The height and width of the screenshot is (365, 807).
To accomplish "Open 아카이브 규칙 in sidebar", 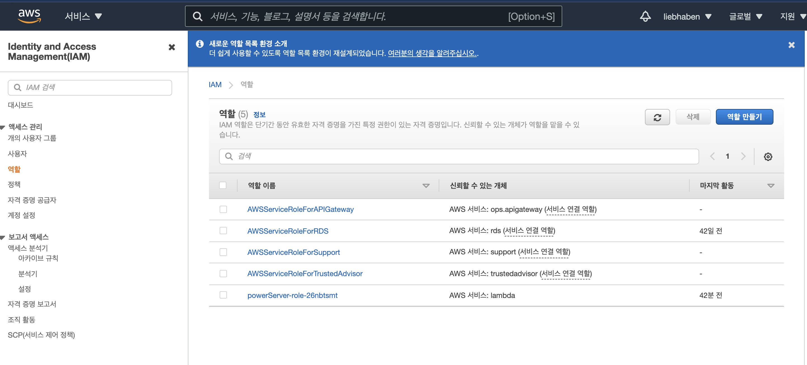I will pos(38,259).
